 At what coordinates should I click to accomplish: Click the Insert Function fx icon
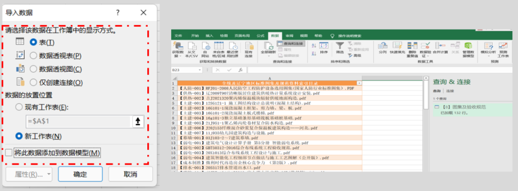pyautogui.click(x=241, y=70)
